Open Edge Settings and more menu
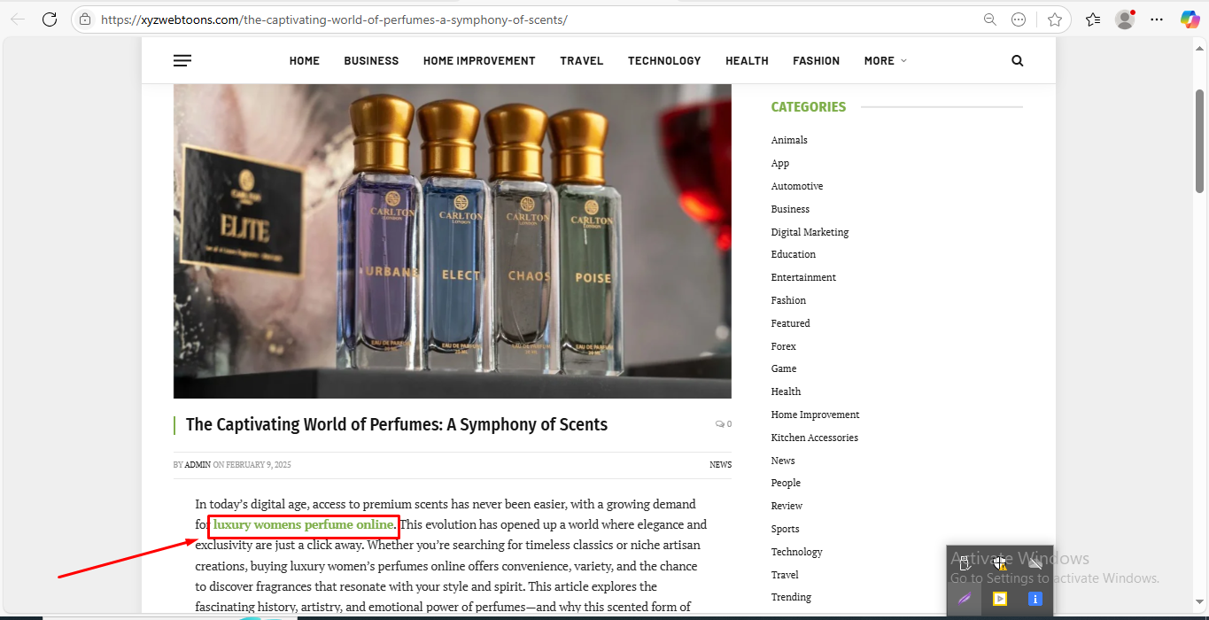The image size is (1209, 620). coord(1157,19)
